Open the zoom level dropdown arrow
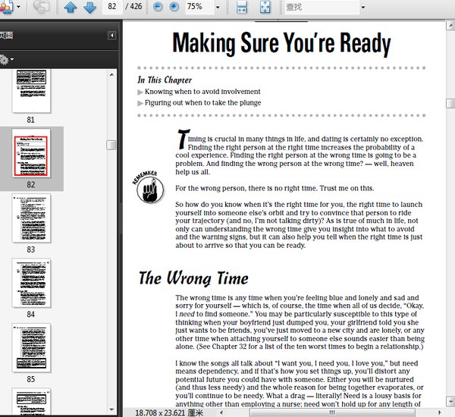Image resolution: width=455 pixels, height=417 pixels. coord(218,8)
